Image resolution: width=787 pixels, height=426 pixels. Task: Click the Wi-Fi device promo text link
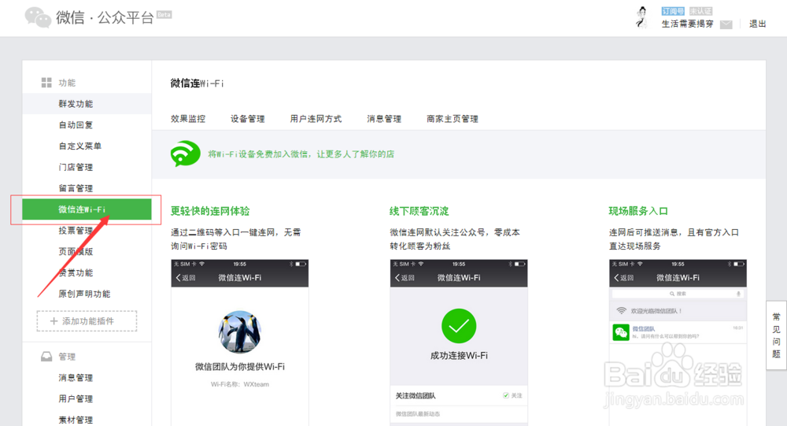pyautogui.click(x=301, y=154)
